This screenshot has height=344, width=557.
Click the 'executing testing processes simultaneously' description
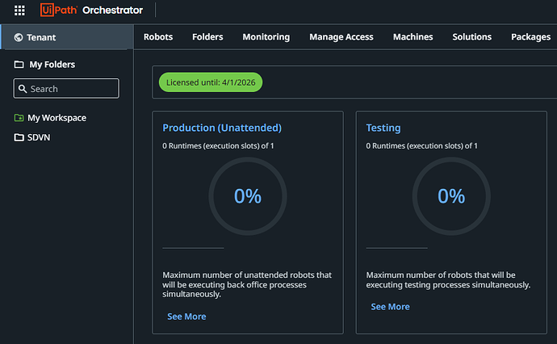pos(448,280)
